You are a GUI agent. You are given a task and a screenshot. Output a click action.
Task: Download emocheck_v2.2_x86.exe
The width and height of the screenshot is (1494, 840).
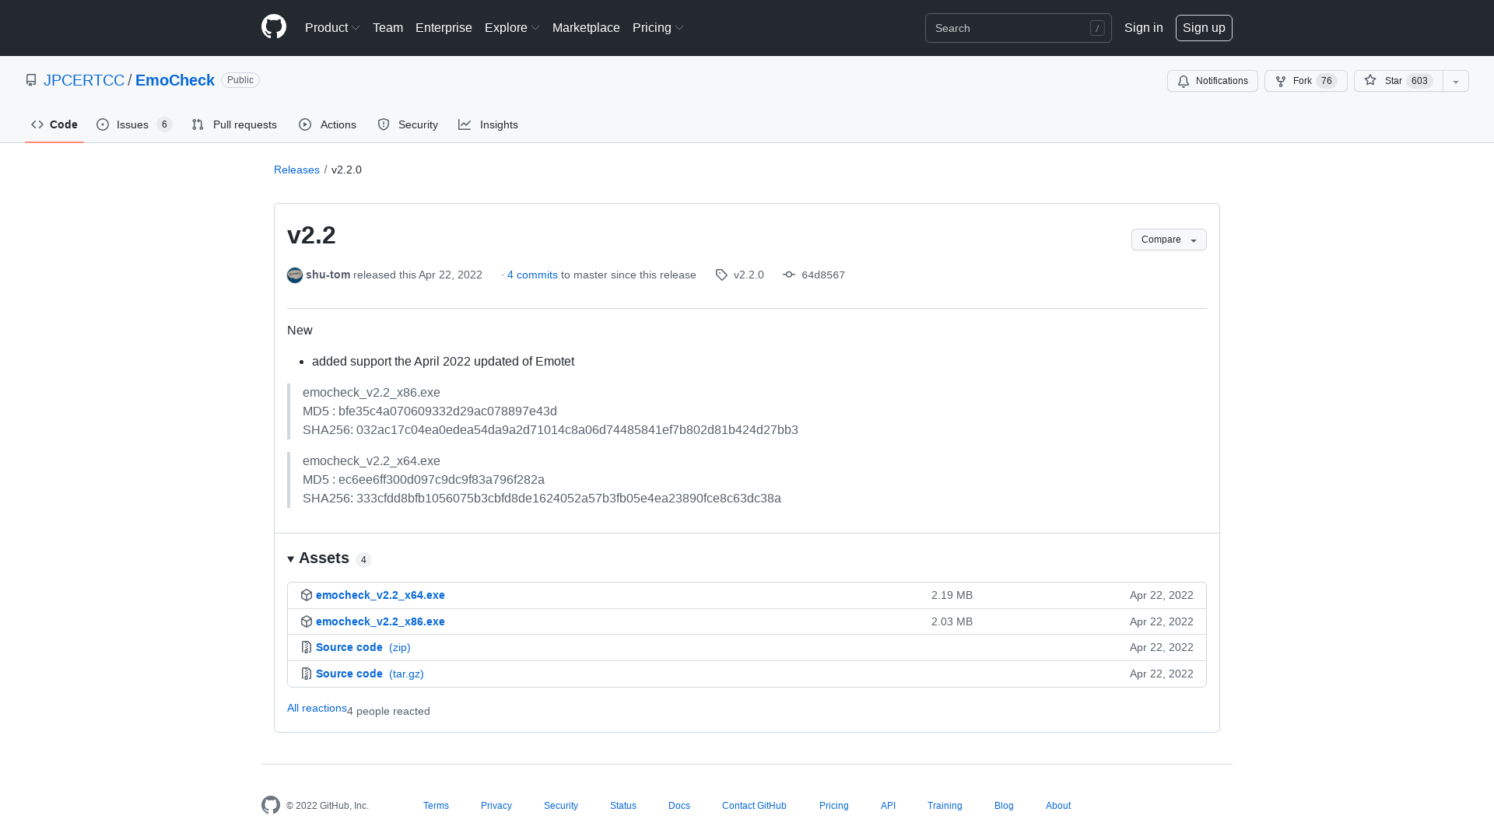point(381,621)
